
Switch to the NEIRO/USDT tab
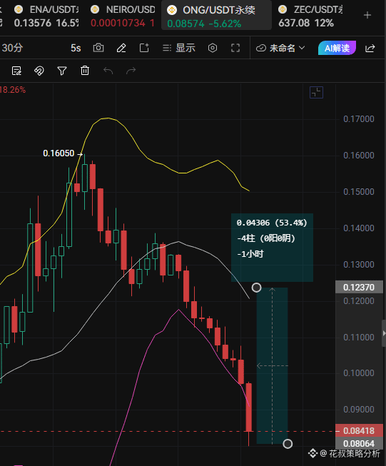pos(123,16)
